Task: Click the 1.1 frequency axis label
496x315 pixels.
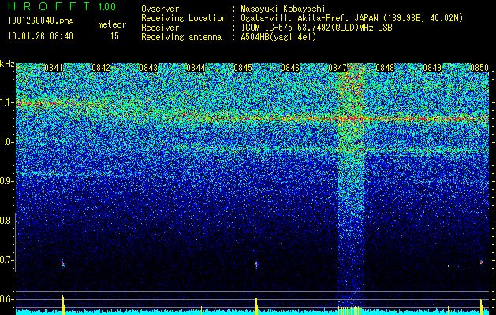Action: (7, 102)
